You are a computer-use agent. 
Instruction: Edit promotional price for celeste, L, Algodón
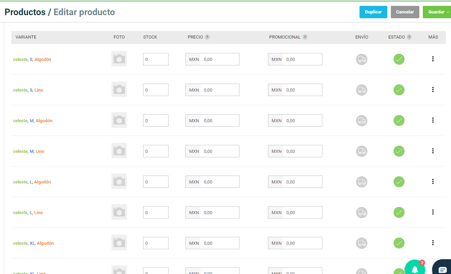point(295,182)
